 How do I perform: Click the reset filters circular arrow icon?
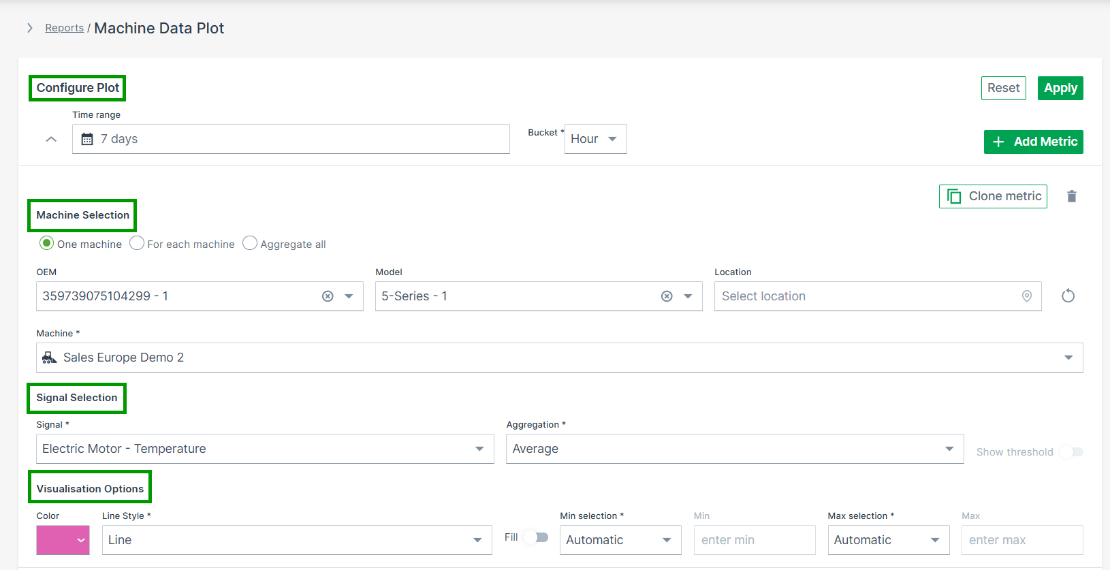pos(1068,296)
